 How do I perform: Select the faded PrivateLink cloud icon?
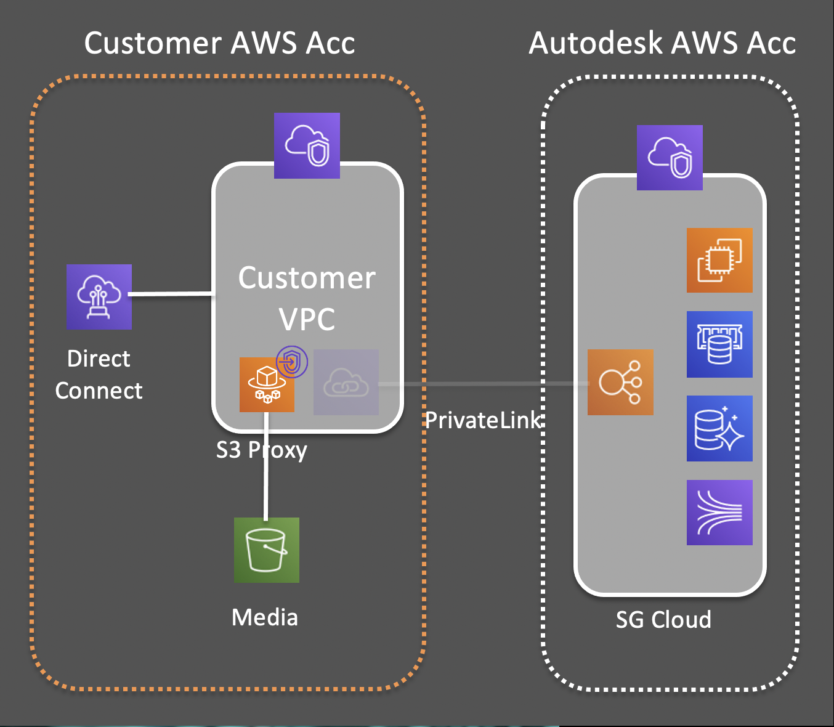[x=346, y=382]
